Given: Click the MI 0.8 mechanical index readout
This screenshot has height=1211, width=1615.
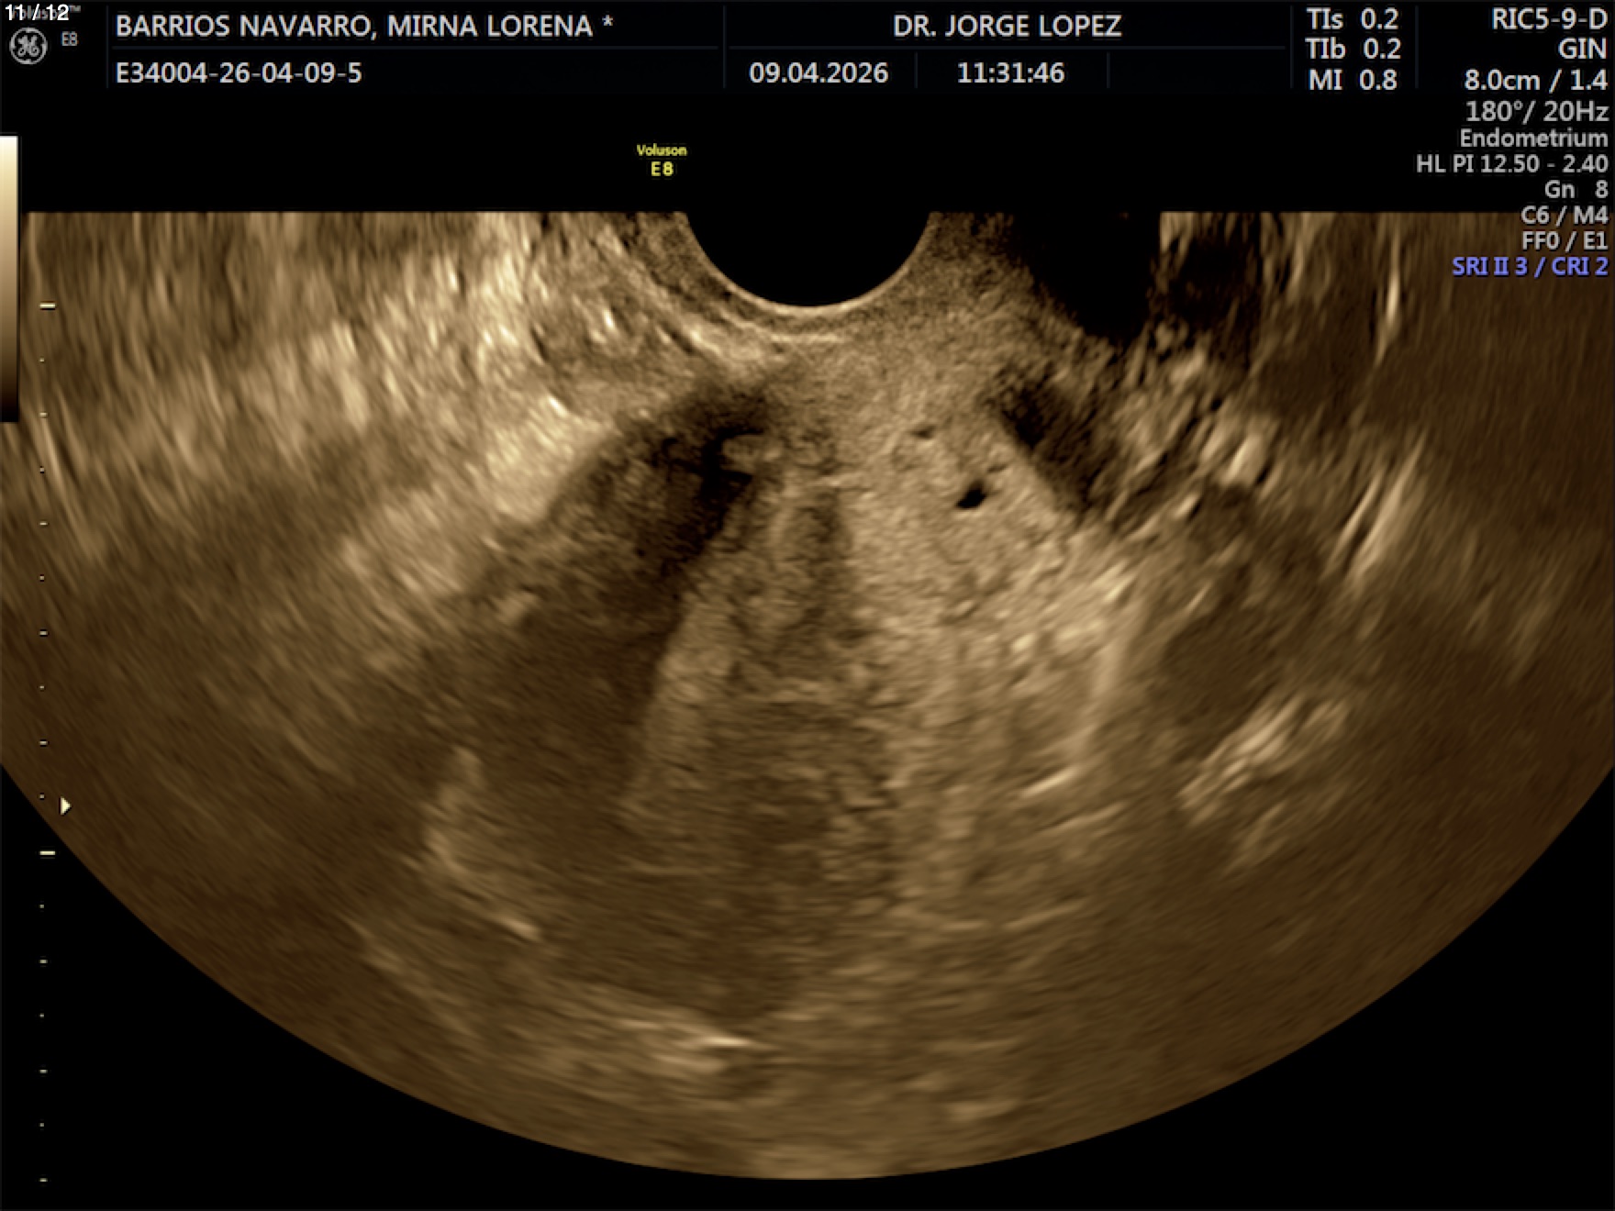Looking at the screenshot, I should pos(1353,81).
